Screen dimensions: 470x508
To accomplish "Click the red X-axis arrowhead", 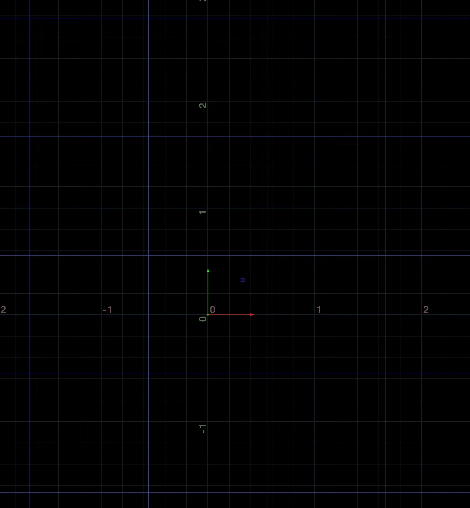I will (252, 315).
